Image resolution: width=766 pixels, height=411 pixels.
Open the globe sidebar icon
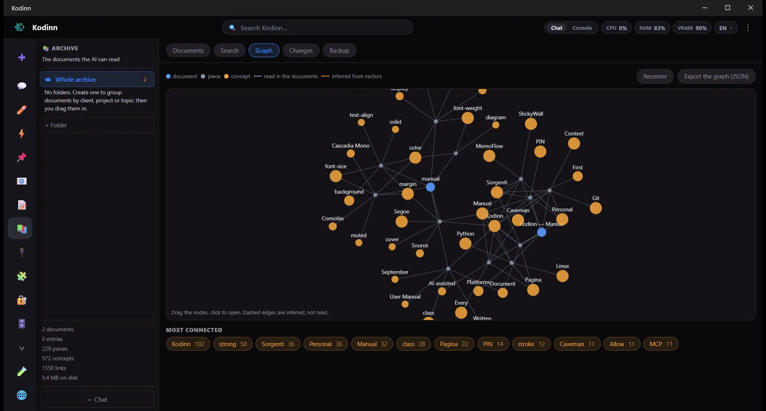coord(22,395)
